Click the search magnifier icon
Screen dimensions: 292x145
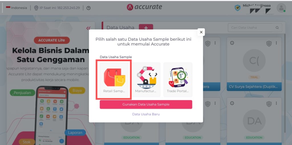pyautogui.click(x=277, y=28)
